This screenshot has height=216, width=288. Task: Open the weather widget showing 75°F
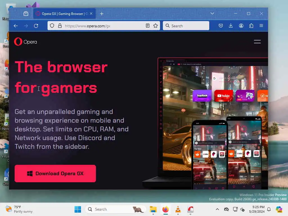[19, 209]
